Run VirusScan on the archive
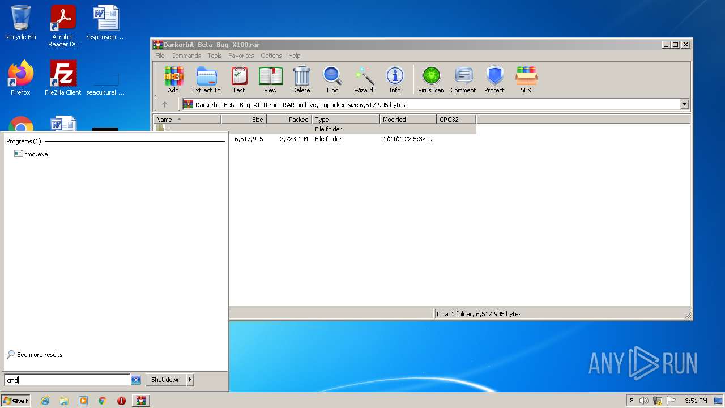This screenshot has width=725, height=408. pos(431,79)
